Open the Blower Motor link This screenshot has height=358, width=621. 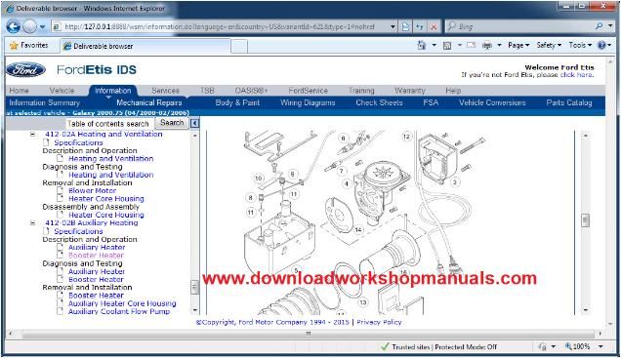click(93, 190)
